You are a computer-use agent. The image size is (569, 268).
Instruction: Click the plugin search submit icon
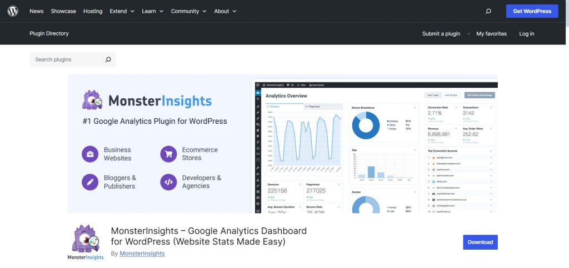[108, 60]
